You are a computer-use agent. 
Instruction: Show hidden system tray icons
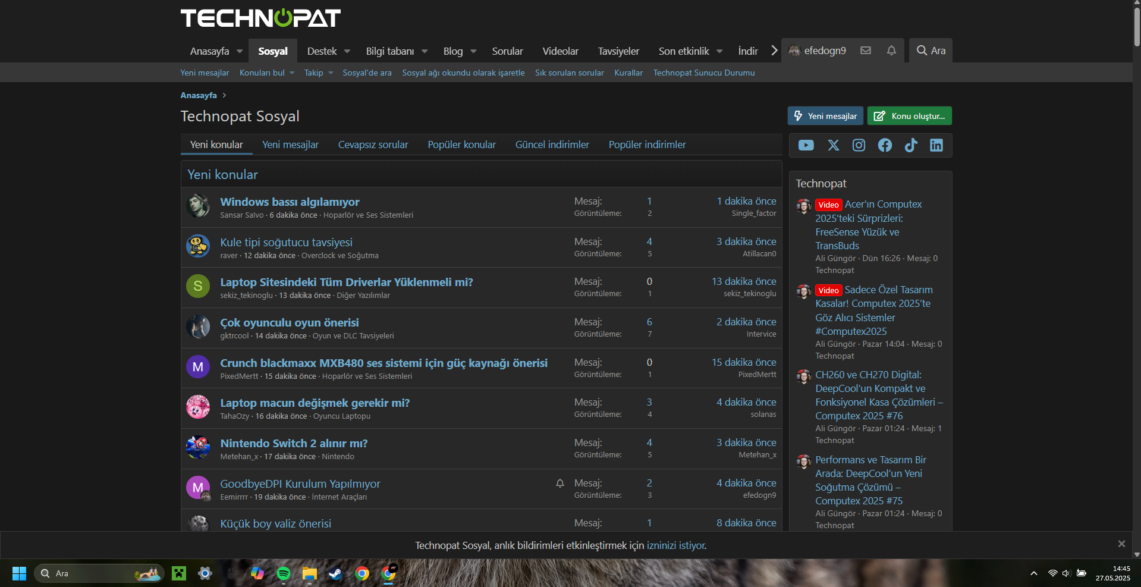coord(1034,573)
